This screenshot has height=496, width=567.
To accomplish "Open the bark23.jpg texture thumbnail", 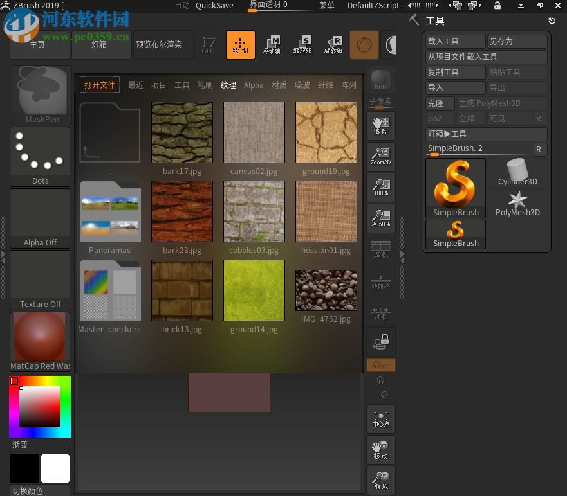I will point(182,211).
